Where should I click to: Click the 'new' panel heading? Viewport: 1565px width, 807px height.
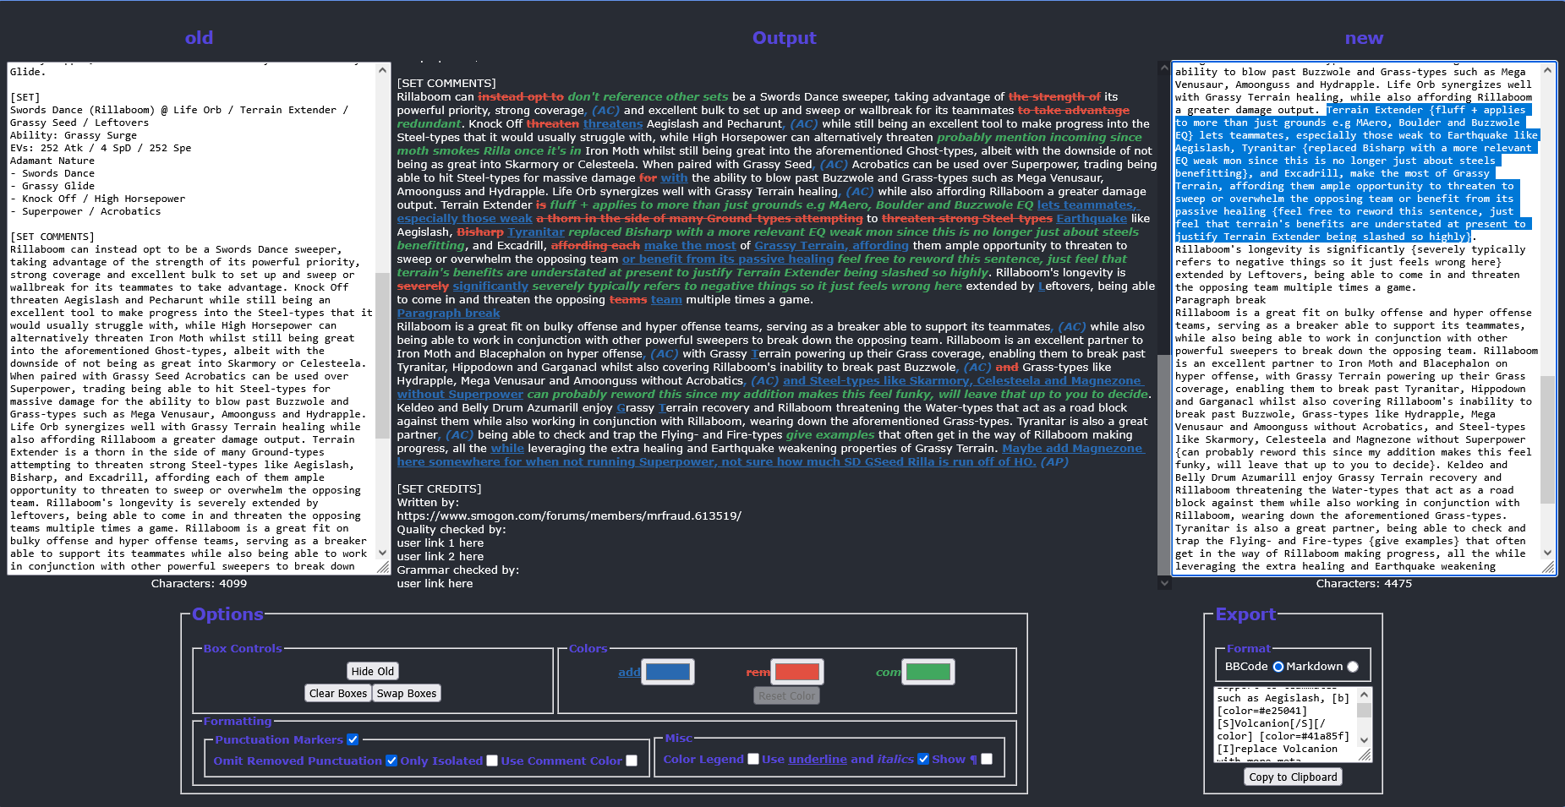[1364, 38]
